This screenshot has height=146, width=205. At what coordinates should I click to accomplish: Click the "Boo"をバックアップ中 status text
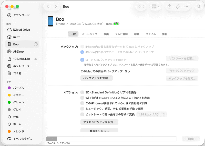(x=59, y=143)
